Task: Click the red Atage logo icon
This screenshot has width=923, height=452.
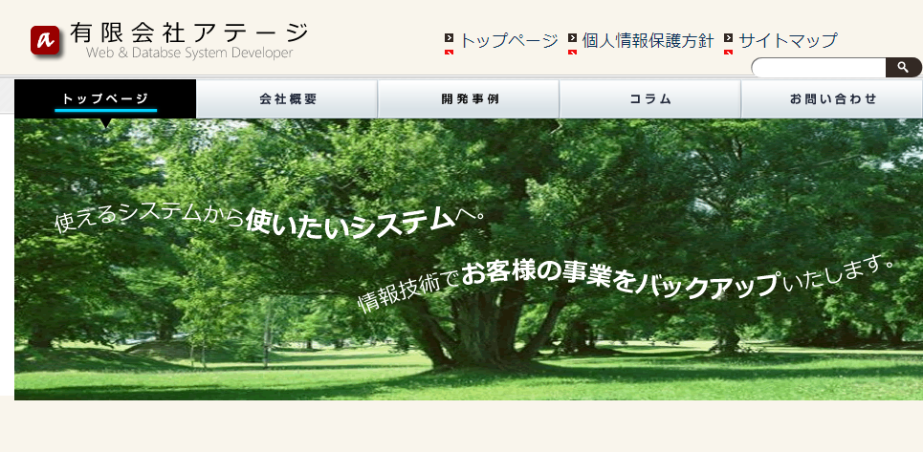Action: (45, 40)
